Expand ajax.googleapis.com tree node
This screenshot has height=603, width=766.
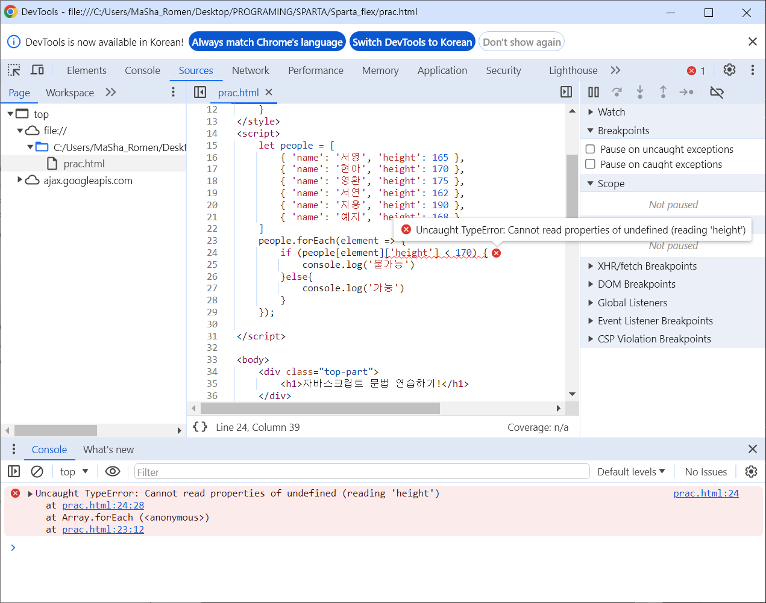pyautogui.click(x=20, y=180)
